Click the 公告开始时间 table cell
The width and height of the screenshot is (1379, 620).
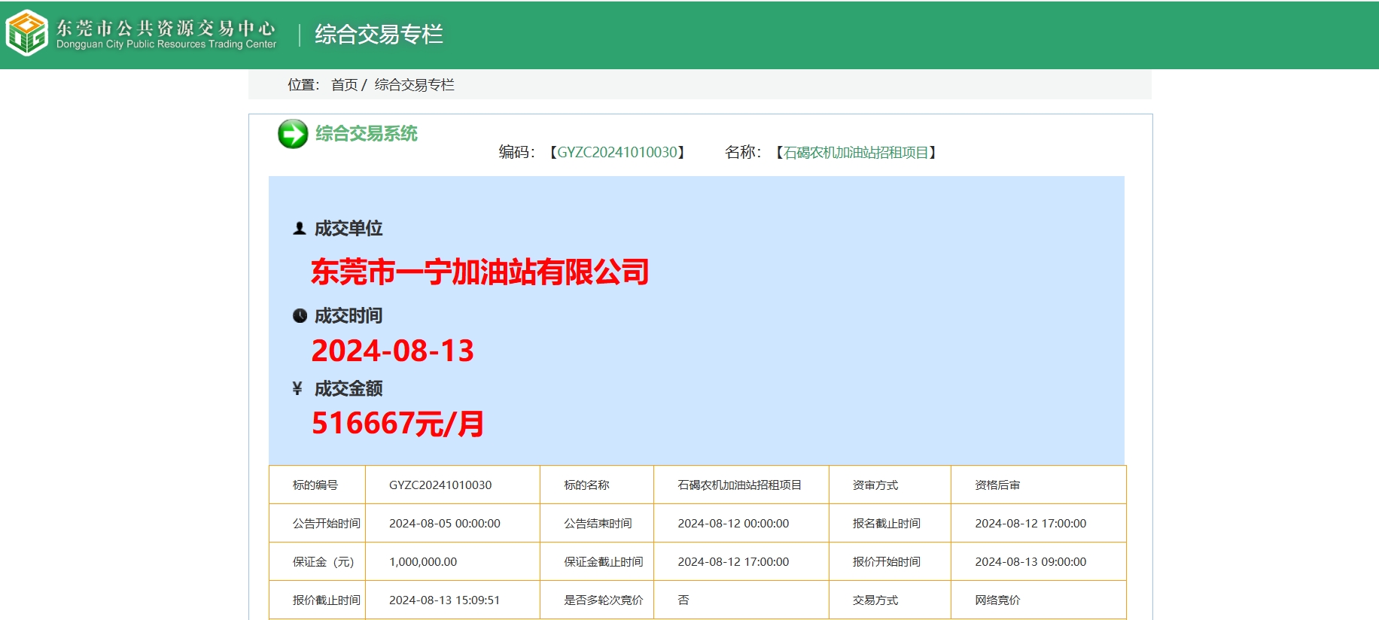317,524
